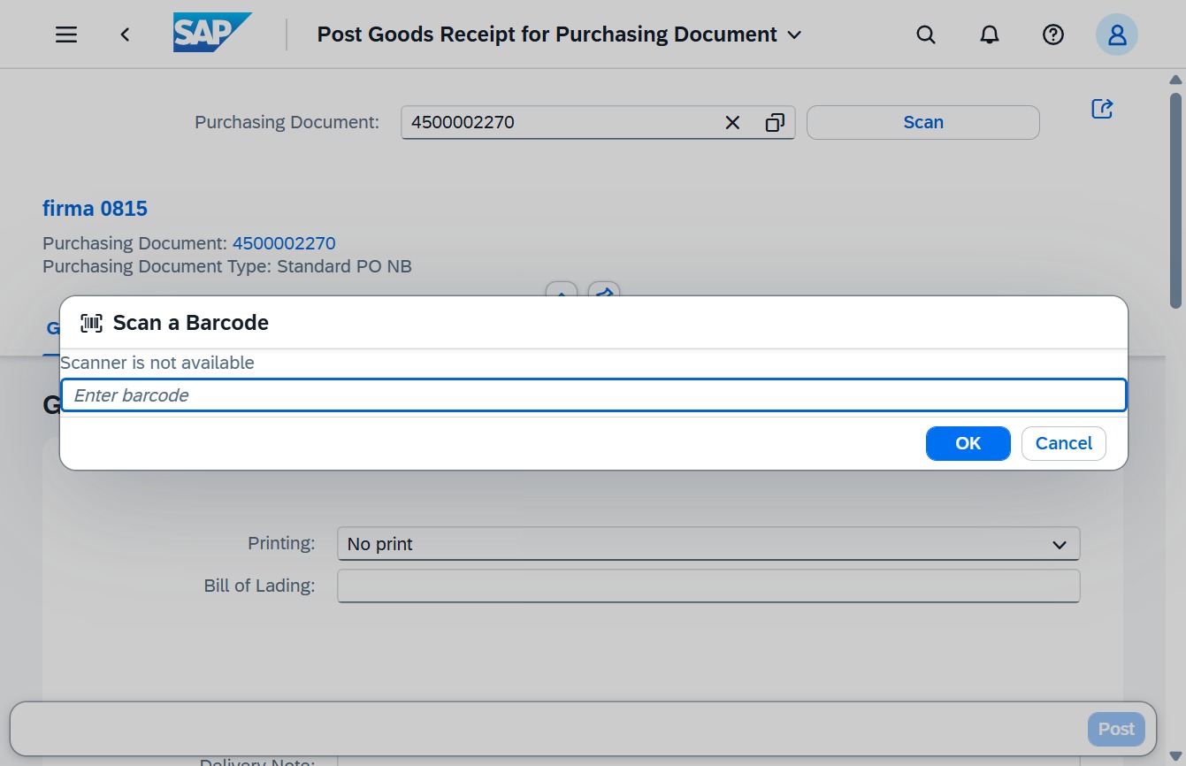Click the Scan button

[x=923, y=123]
